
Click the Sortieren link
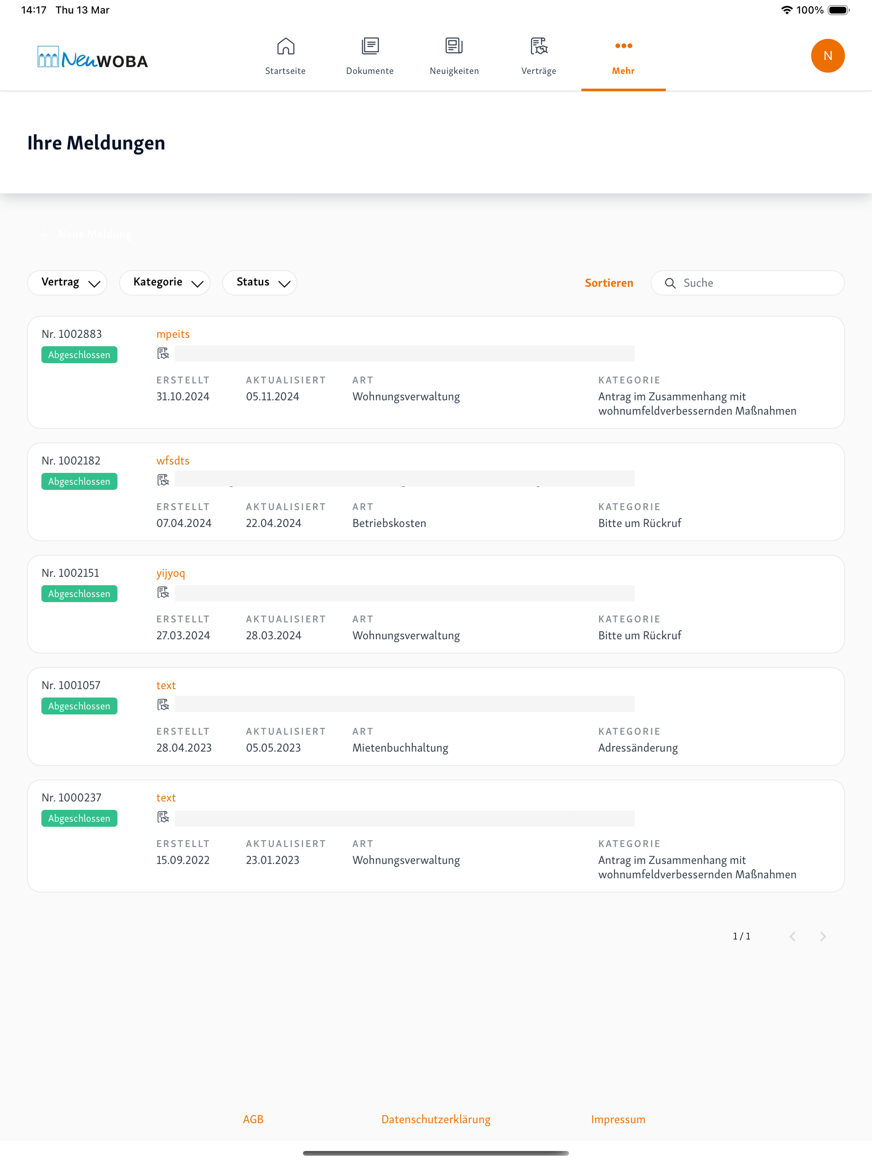(x=609, y=282)
